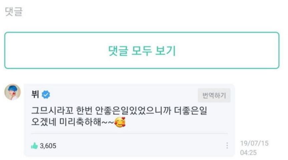Screen dimensions: 288x160
Task: Click empty area right of like count in bubble
Action: click(x=140, y=146)
